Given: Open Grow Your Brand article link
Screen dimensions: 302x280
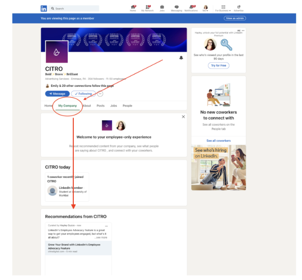Looking at the screenshot, I should point(79,248).
